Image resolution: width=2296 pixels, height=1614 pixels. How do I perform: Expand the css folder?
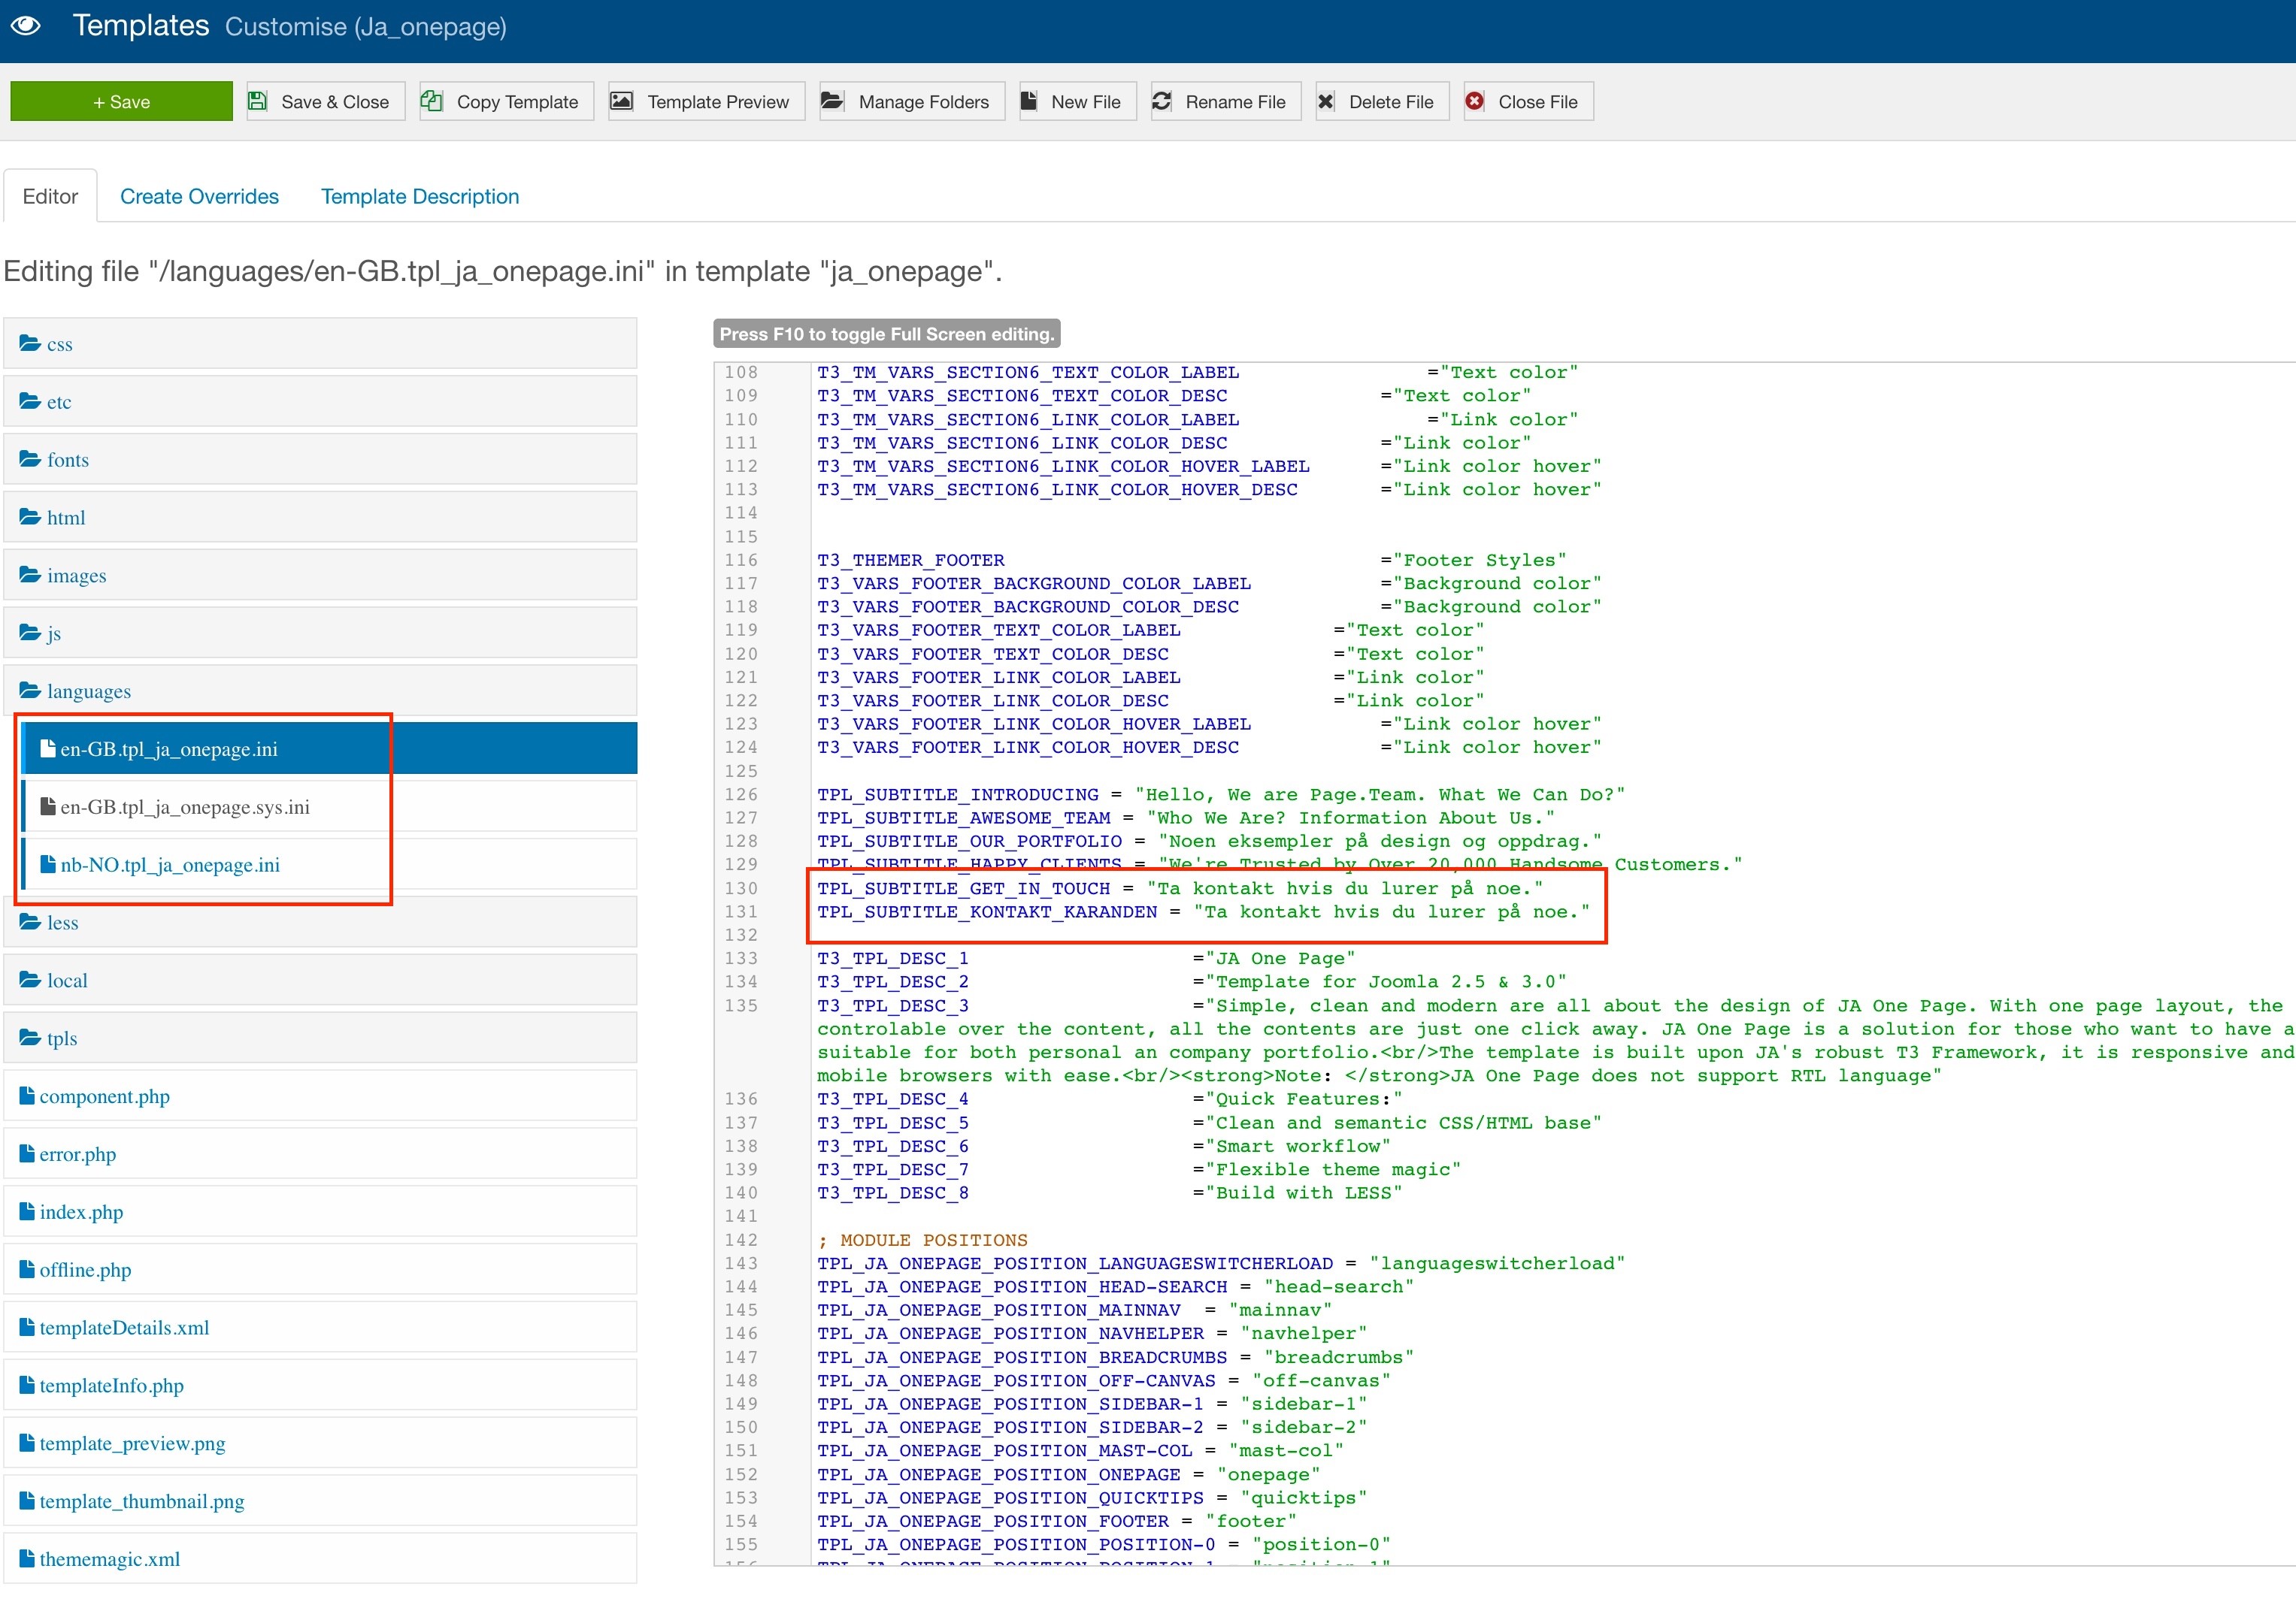click(x=59, y=345)
